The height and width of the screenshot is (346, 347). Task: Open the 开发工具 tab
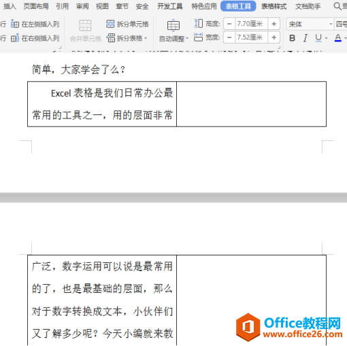[x=170, y=6]
